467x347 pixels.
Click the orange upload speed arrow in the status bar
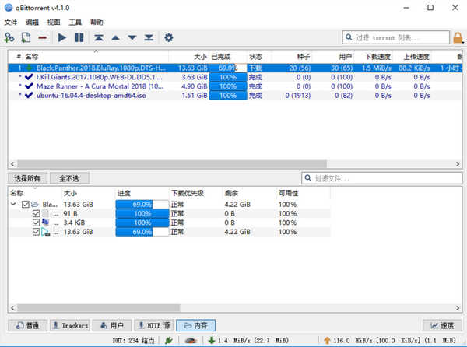click(x=327, y=340)
